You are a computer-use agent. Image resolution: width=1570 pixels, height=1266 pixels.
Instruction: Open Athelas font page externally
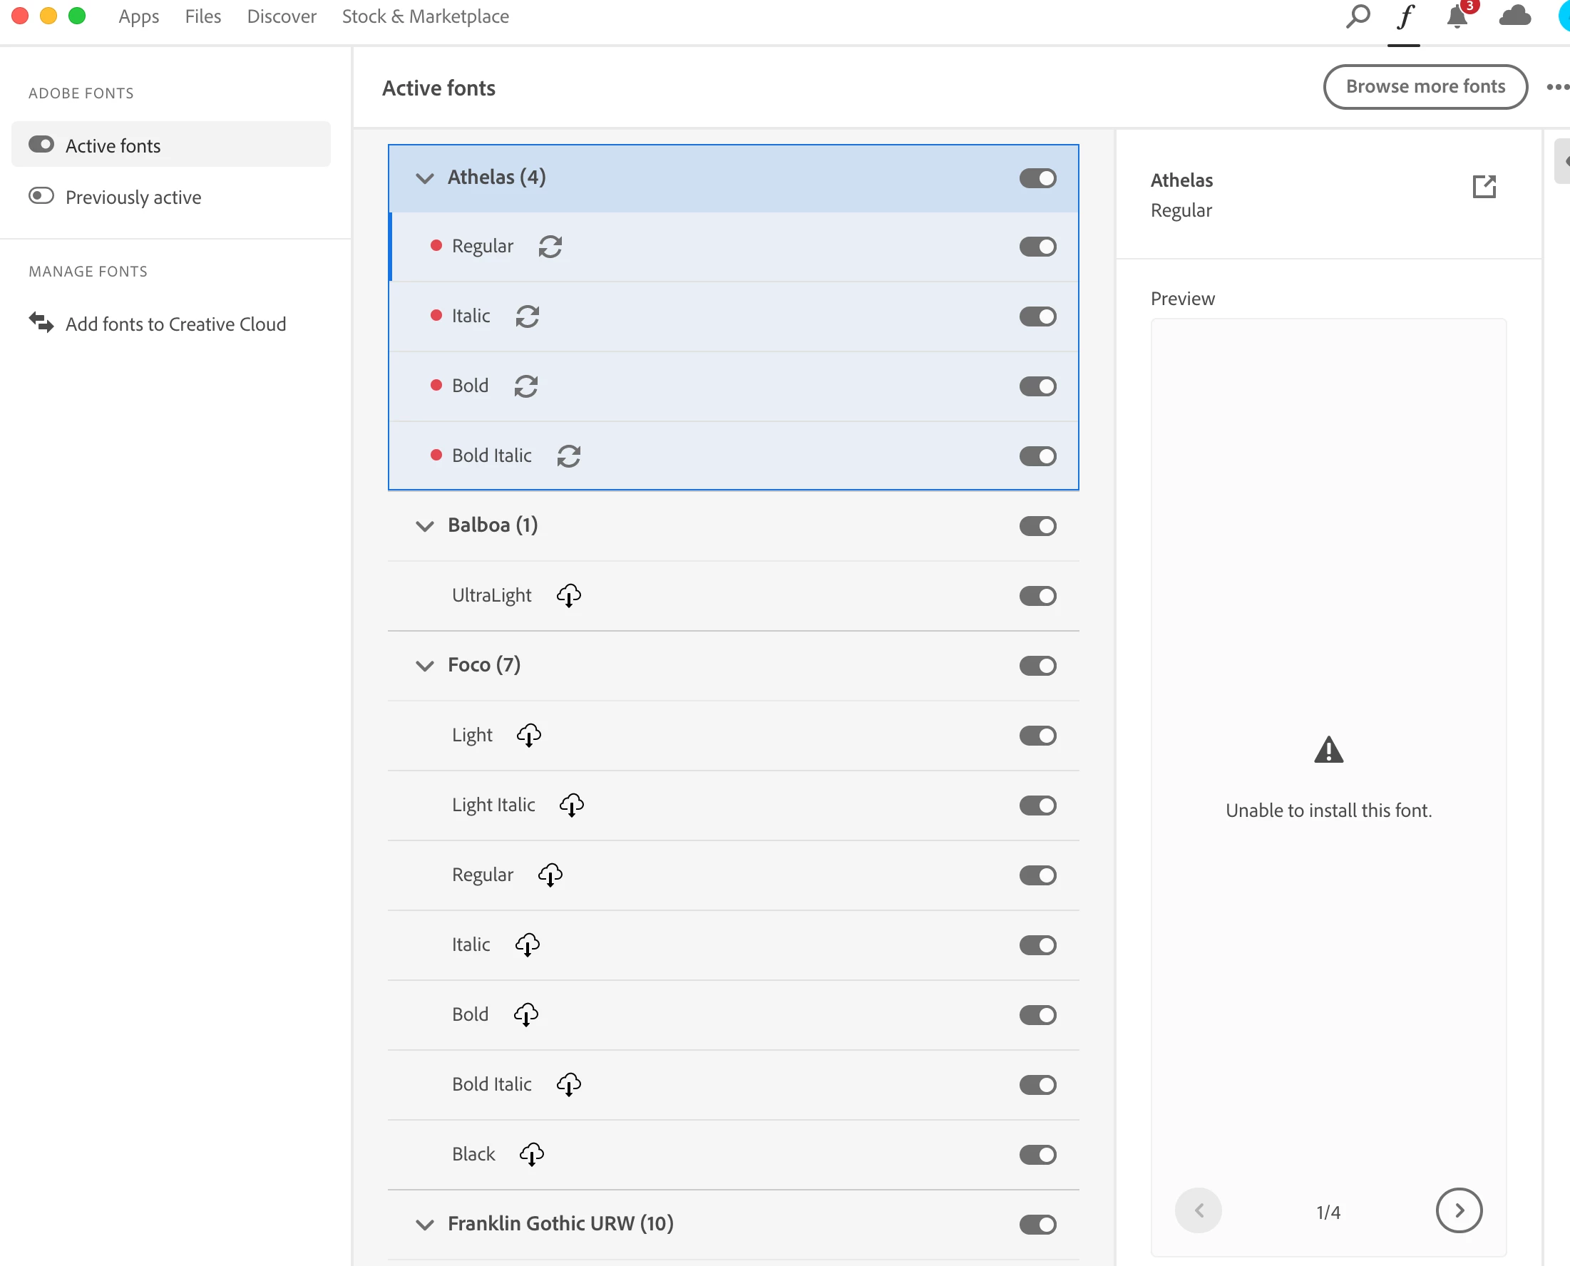pyautogui.click(x=1483, y=187)
